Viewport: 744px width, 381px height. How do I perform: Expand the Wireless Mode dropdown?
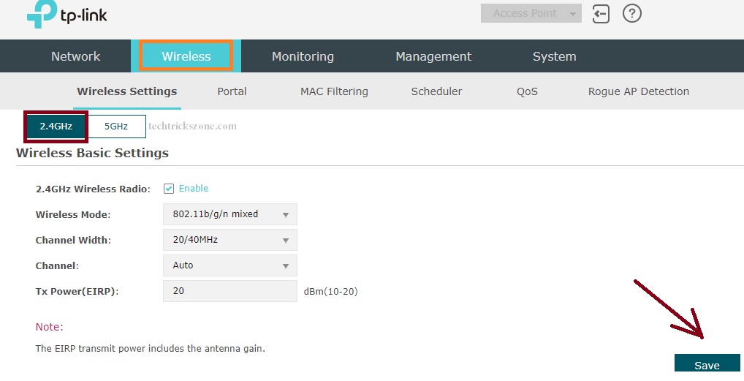tap(229, 214)
